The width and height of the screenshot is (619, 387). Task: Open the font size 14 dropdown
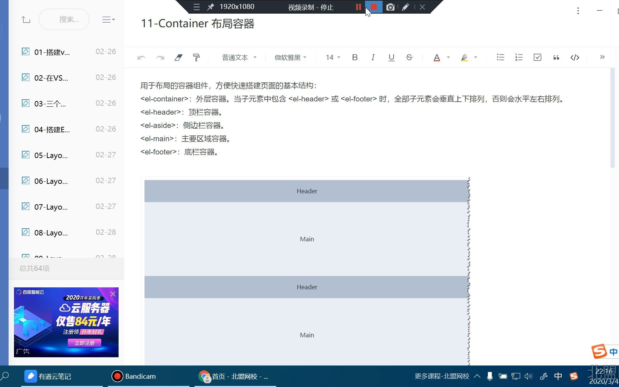[x=333, y=57]
